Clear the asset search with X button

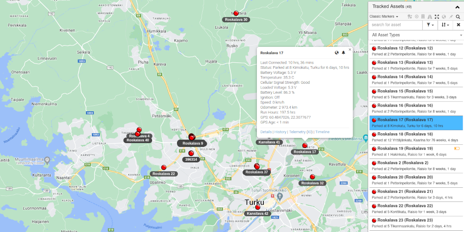pos(458,25)
